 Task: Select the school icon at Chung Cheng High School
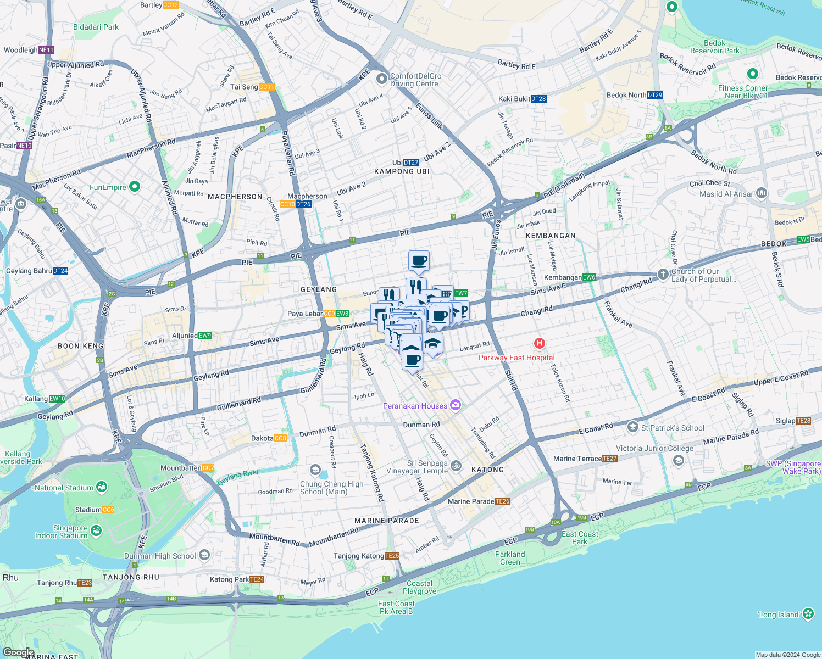tap(314, 470)
